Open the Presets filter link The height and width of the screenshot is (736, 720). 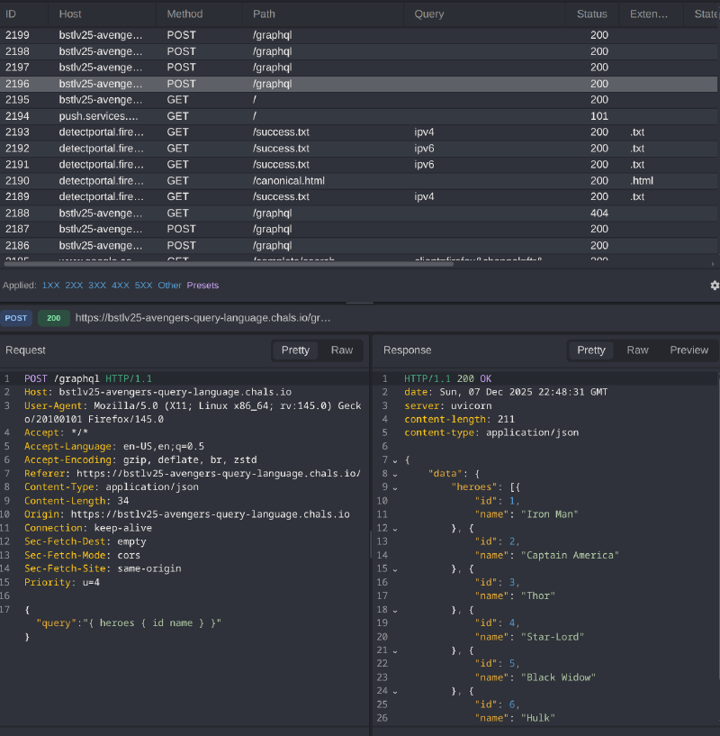click(202, 286)
